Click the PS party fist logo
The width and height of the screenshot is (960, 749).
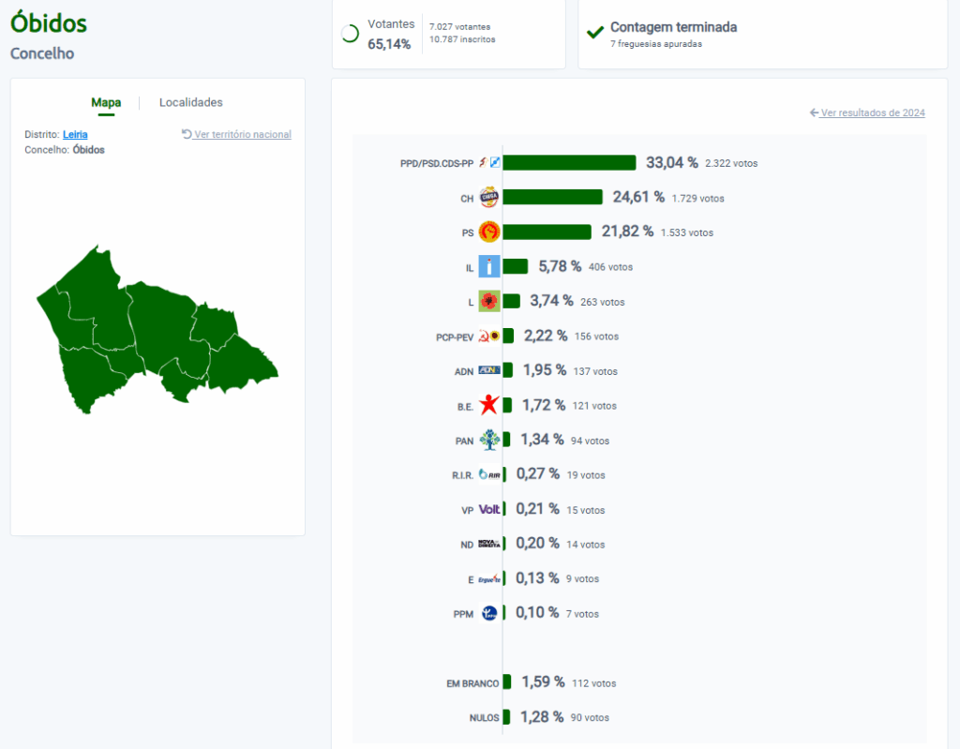[x=488, y=232]
